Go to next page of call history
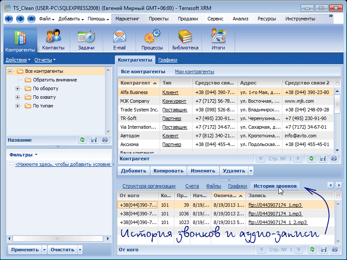The width and height of the screenshot is (347, 260). 299,250
